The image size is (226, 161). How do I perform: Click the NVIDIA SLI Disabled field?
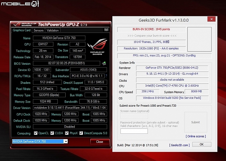70,127
